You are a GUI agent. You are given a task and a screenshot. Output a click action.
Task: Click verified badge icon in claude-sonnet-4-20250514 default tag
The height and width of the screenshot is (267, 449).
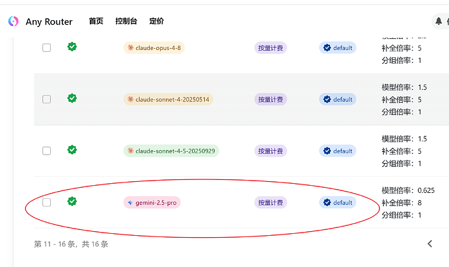coord(327,99)
